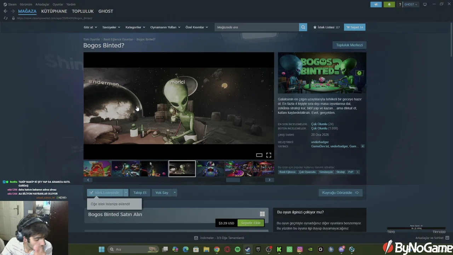Go back with the Steam back arrow

tap(5, 11)
